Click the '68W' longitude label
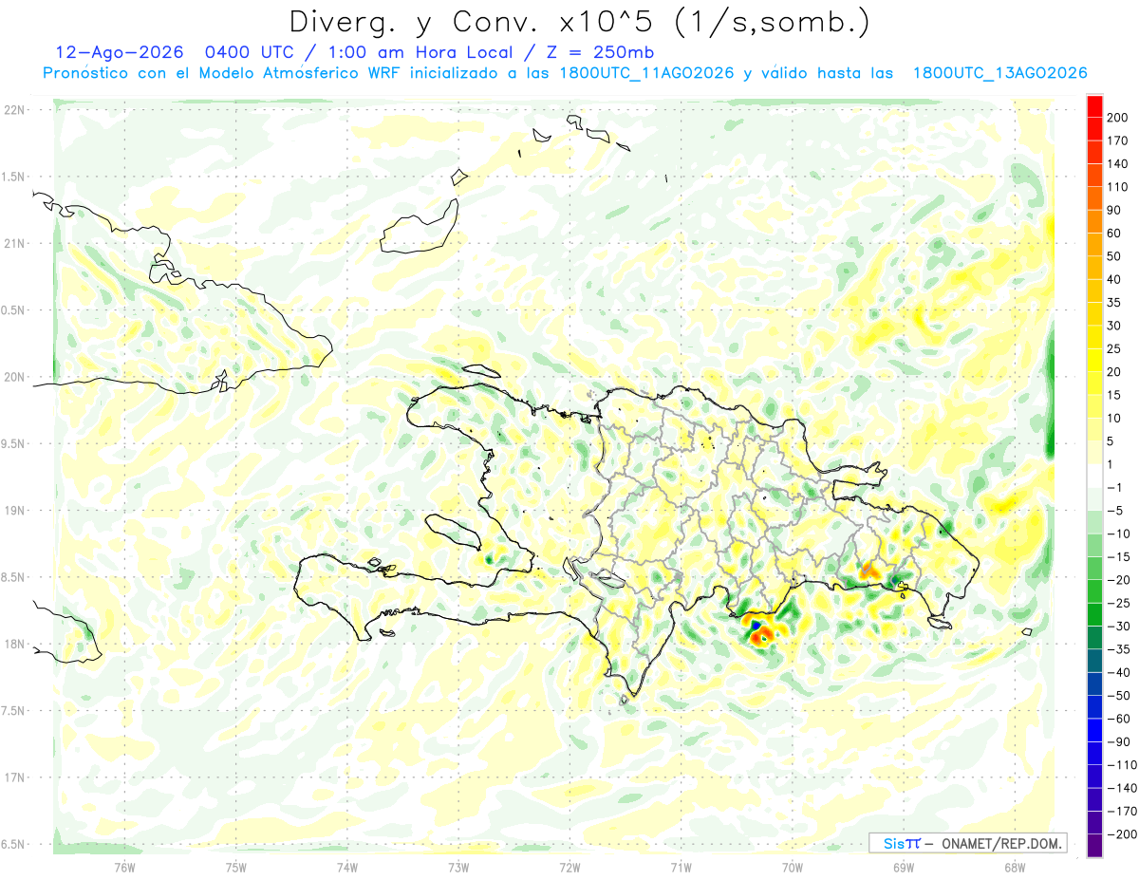Viewport: 1139px width, 880px height. point(1014,866)
